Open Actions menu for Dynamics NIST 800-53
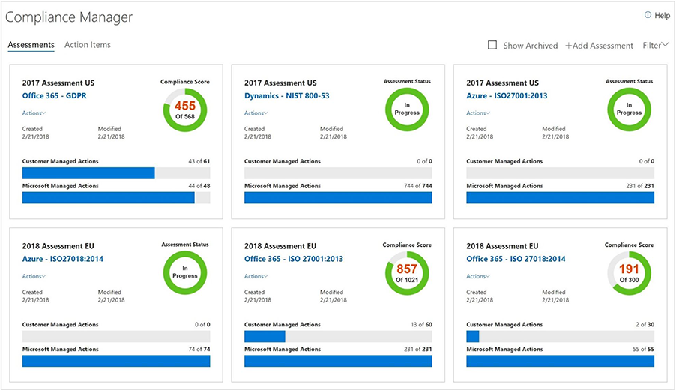 [256, 113]
